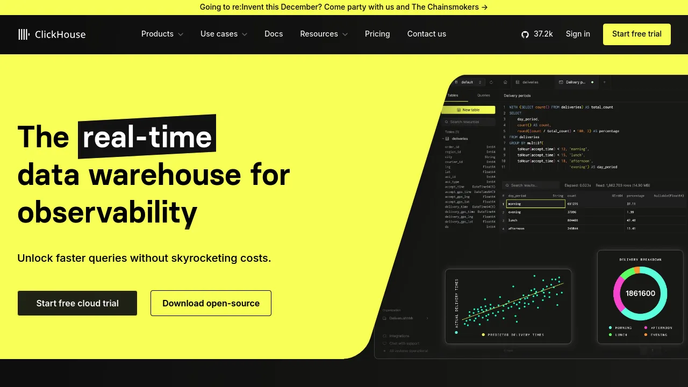
Task: Focus the Search resources field
Action: pyautogui.click(x=469, y=122)
